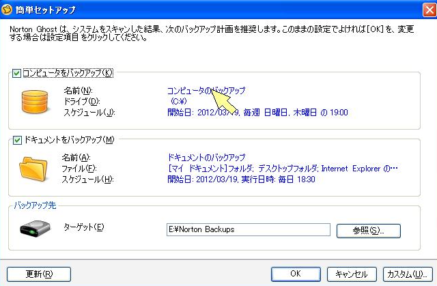This screenshot has height=286, width=437.
Task: Click the 名前(A): label
Action: point(76,158)
